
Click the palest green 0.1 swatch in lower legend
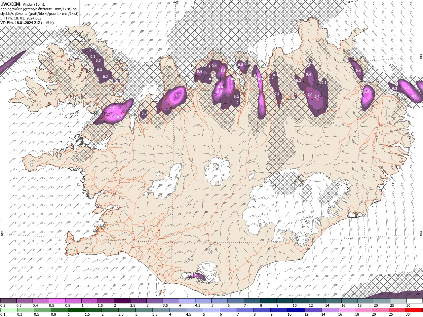coord(9,310)
